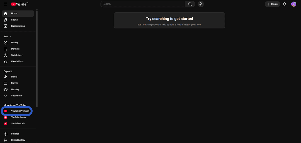The width and height of the screenshot is (301, 143).
Task: Expand Show more in Explore
Action: (18, 96)
